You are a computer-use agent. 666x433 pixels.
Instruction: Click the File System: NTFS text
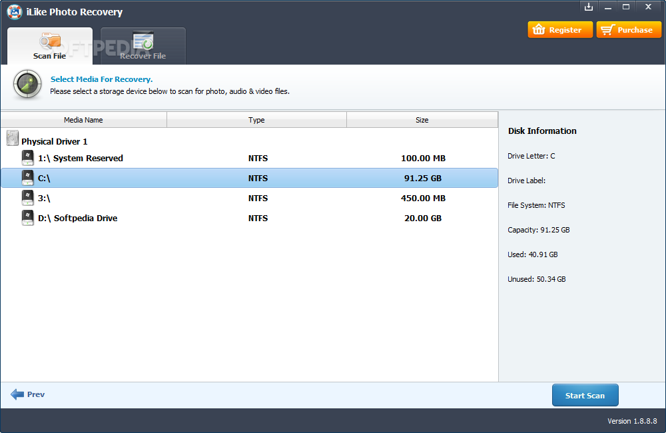(536, 205)
